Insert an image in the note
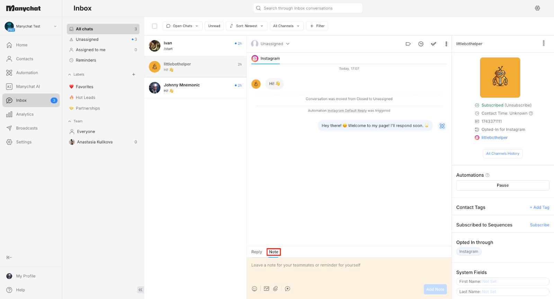Screen dimensions: 554x299 tap(266, 289)
